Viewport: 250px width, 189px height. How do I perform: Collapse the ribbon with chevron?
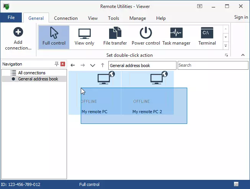point(243,55)
